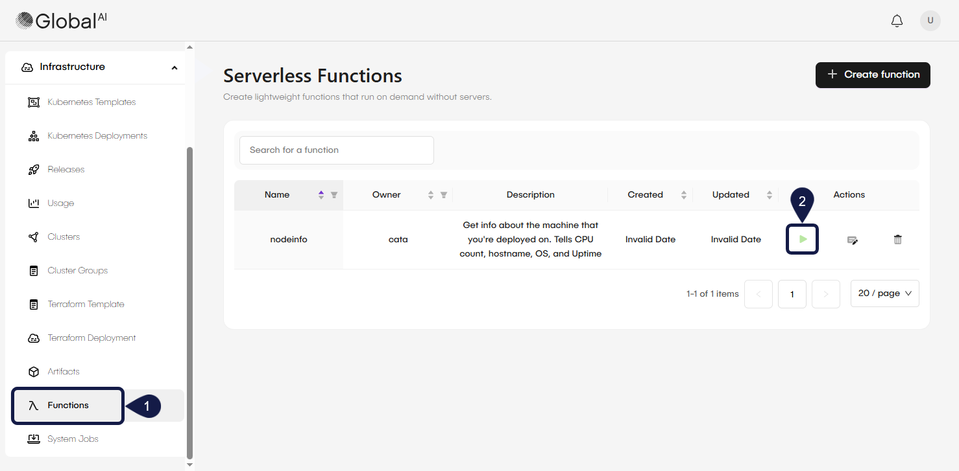Click the Global AI logo
This screenshot has height=471, width=959.
[62, 21]
